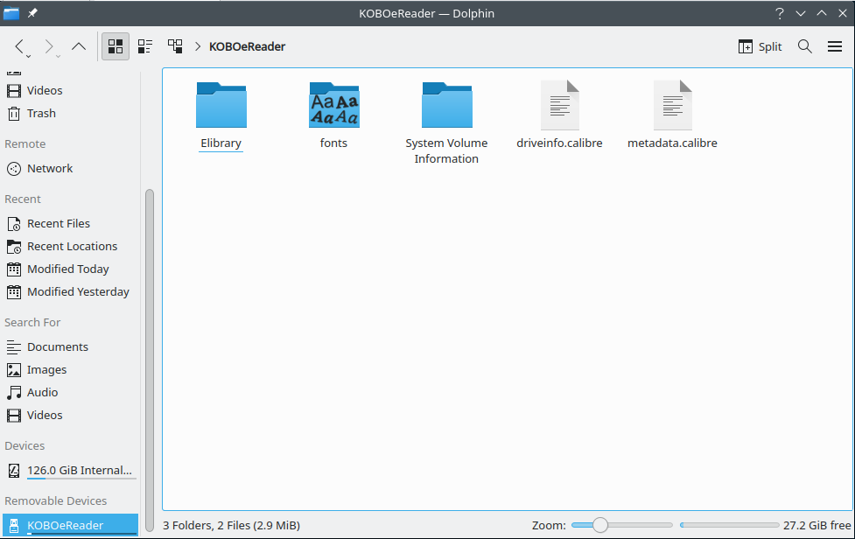The height and width of the screenshot is (539, 855).
Task: Click the window help question mark
Action: pos(780,13)
